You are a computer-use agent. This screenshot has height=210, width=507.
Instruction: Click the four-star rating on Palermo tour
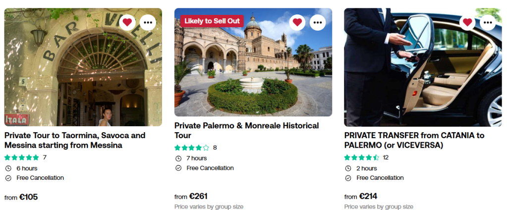point(192,148)
